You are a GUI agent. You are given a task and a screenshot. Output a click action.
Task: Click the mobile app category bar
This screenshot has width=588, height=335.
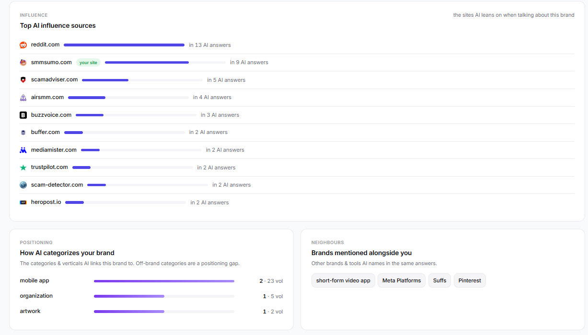coord(164,281)
